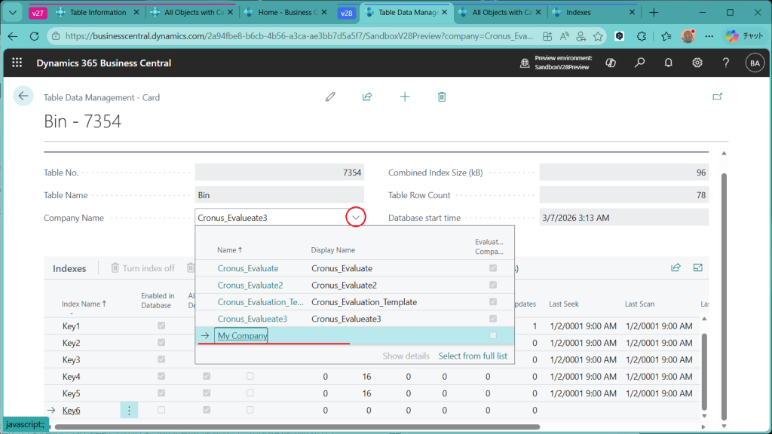This screenshot has height=434, width=772.
Task: Open the app launcher waffle icon
Action: click(x=17, y=63)
